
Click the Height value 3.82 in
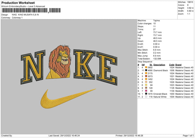190,8
